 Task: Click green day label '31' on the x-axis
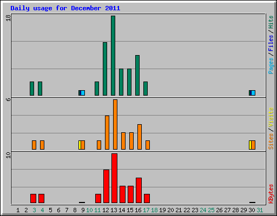260,210
